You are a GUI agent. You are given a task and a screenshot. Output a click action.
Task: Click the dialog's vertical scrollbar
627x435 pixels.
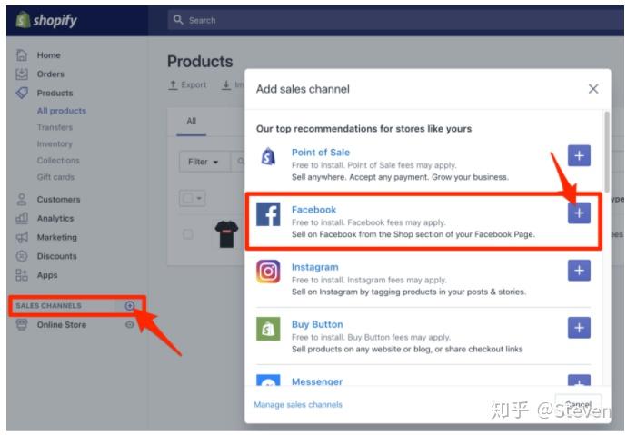607,152
